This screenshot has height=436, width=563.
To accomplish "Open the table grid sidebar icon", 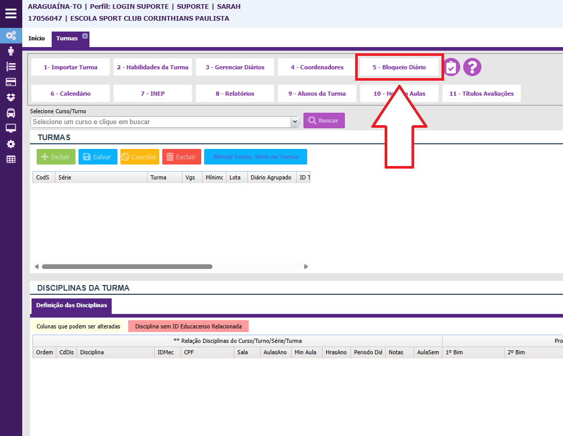I will [11, 159].
